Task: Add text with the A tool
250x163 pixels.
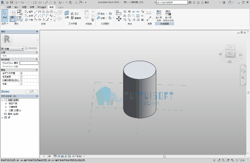Action: pos(55,2)
